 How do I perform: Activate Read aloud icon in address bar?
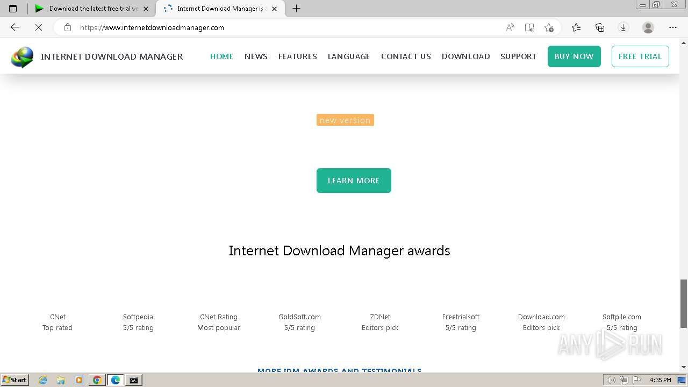(510, 27)
